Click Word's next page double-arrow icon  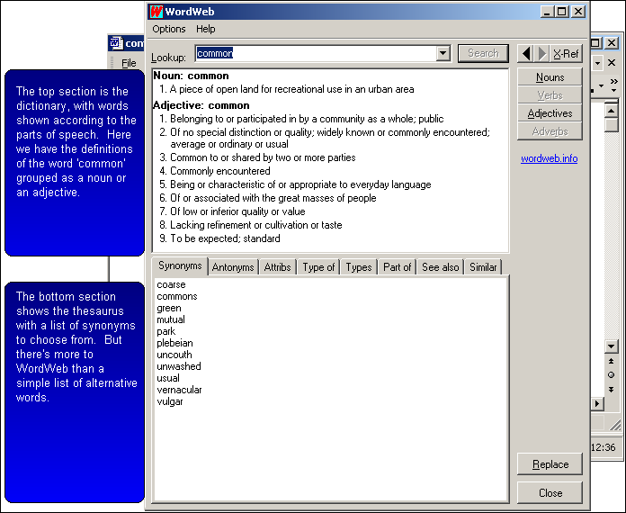(x=612, y=389)
